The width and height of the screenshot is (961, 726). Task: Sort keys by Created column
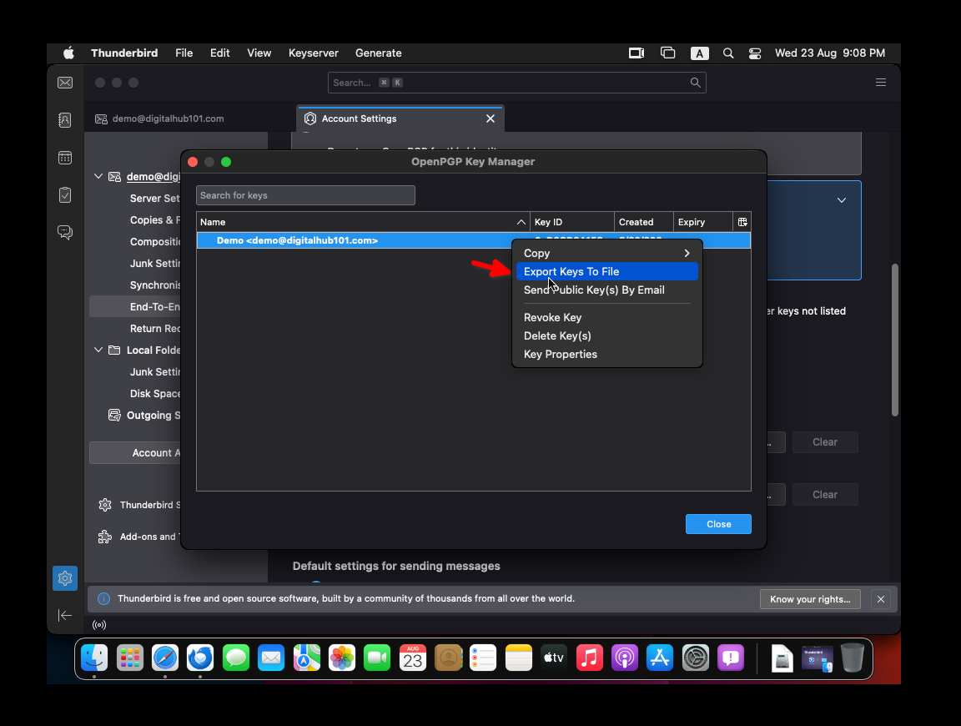(x=643, y=222)
